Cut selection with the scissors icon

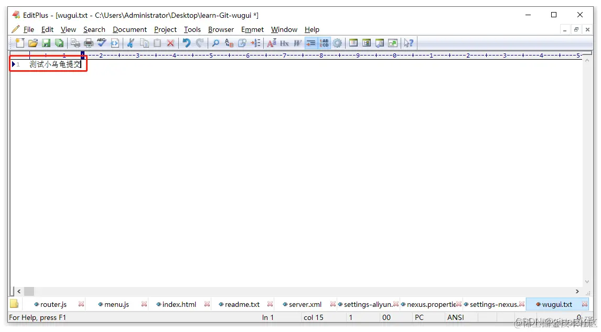point(131,43)
